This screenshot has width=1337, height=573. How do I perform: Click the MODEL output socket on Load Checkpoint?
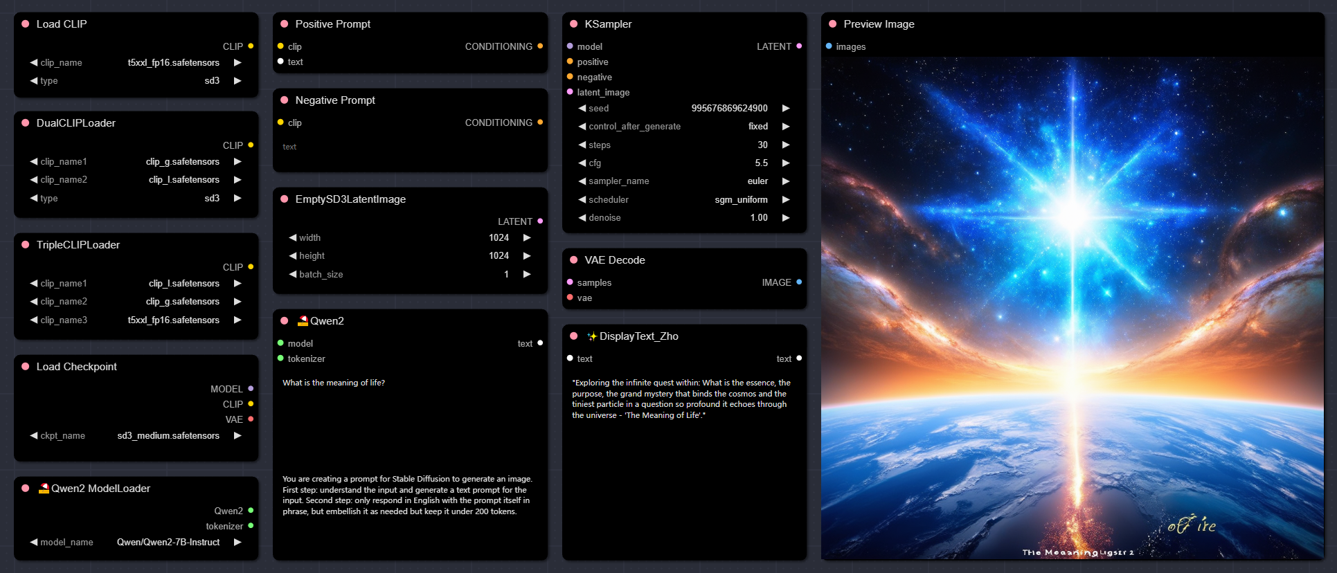tap(251, 389)
